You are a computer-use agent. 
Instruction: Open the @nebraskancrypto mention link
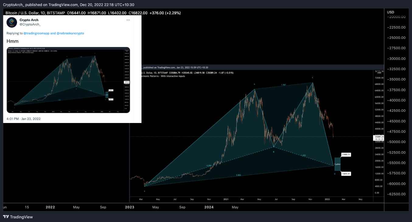pos(70,33)
